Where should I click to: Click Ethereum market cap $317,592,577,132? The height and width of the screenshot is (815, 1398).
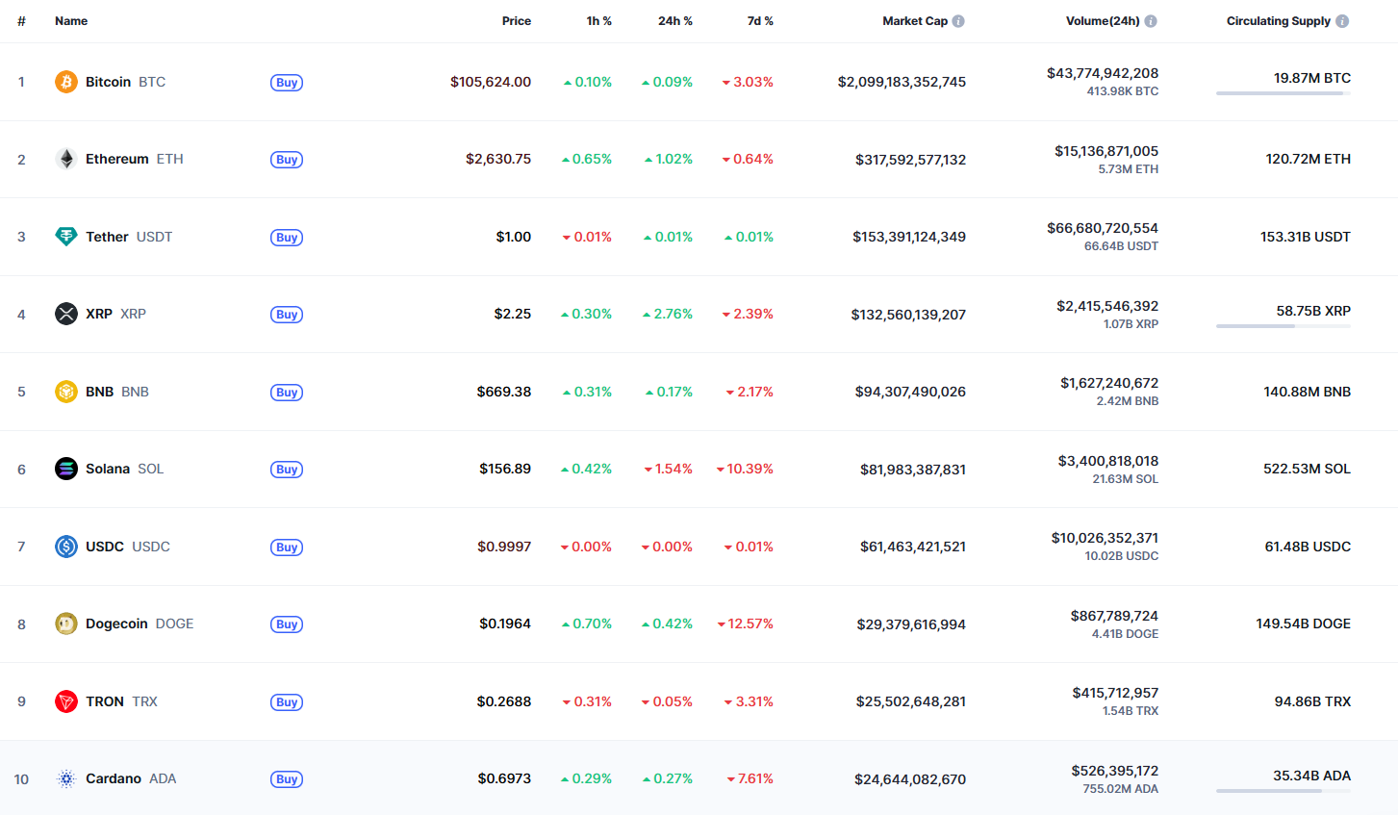click(x=910, y=160)
